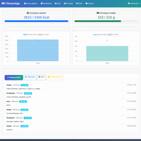Click the user avatar icon beside Alexander
The width and height of the screenshot is (141, 141).
(x=129, y=4)
